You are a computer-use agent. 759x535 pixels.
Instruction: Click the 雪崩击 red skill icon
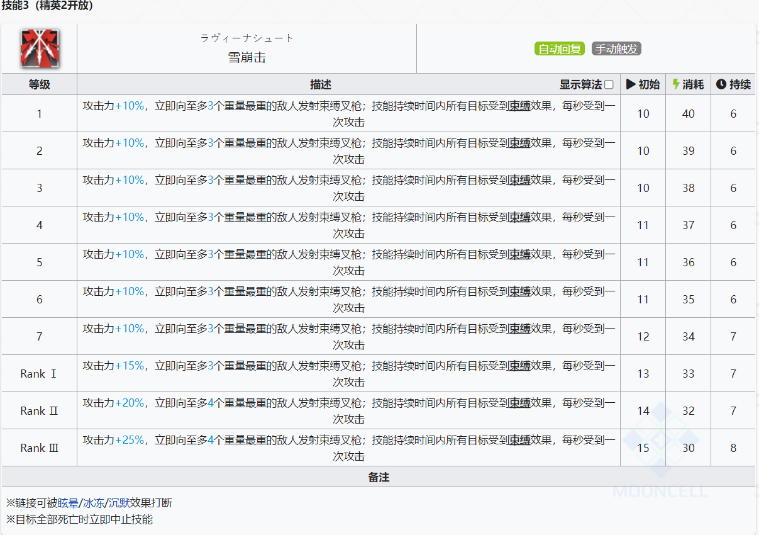[39, 48]
